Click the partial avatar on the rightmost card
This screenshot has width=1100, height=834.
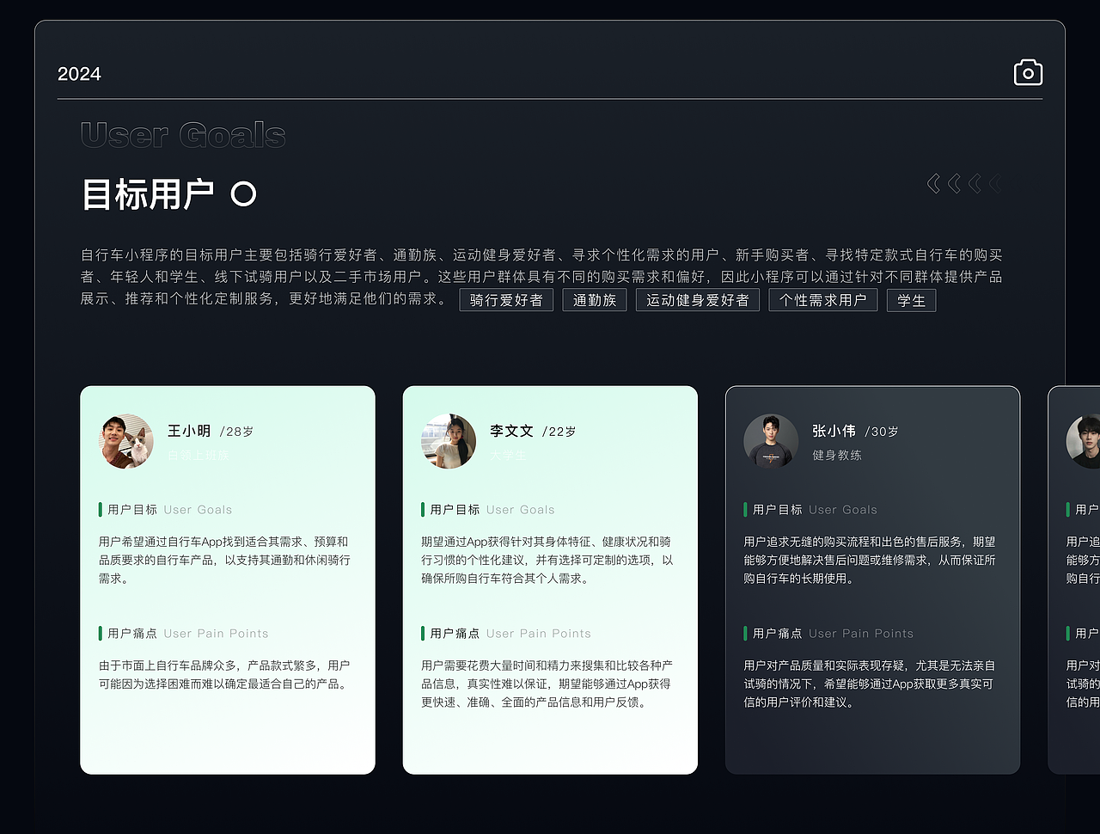point(1083,441)
